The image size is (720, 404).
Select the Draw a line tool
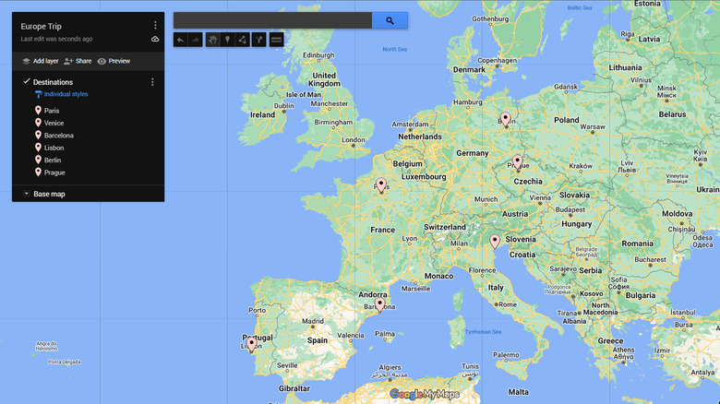[x=242, y=40]
